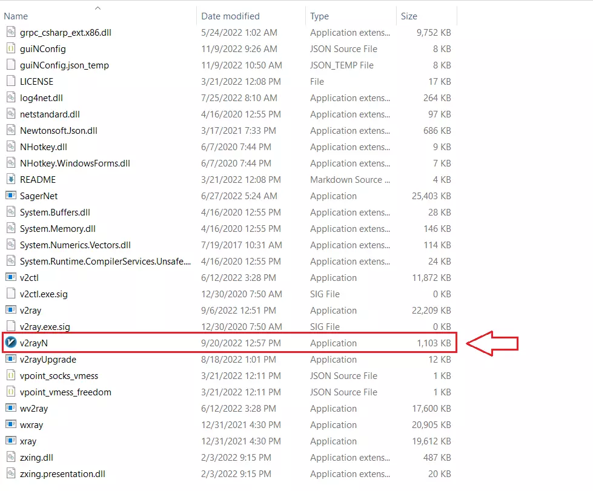Select the SagerNet application icon

pos(10,196)
